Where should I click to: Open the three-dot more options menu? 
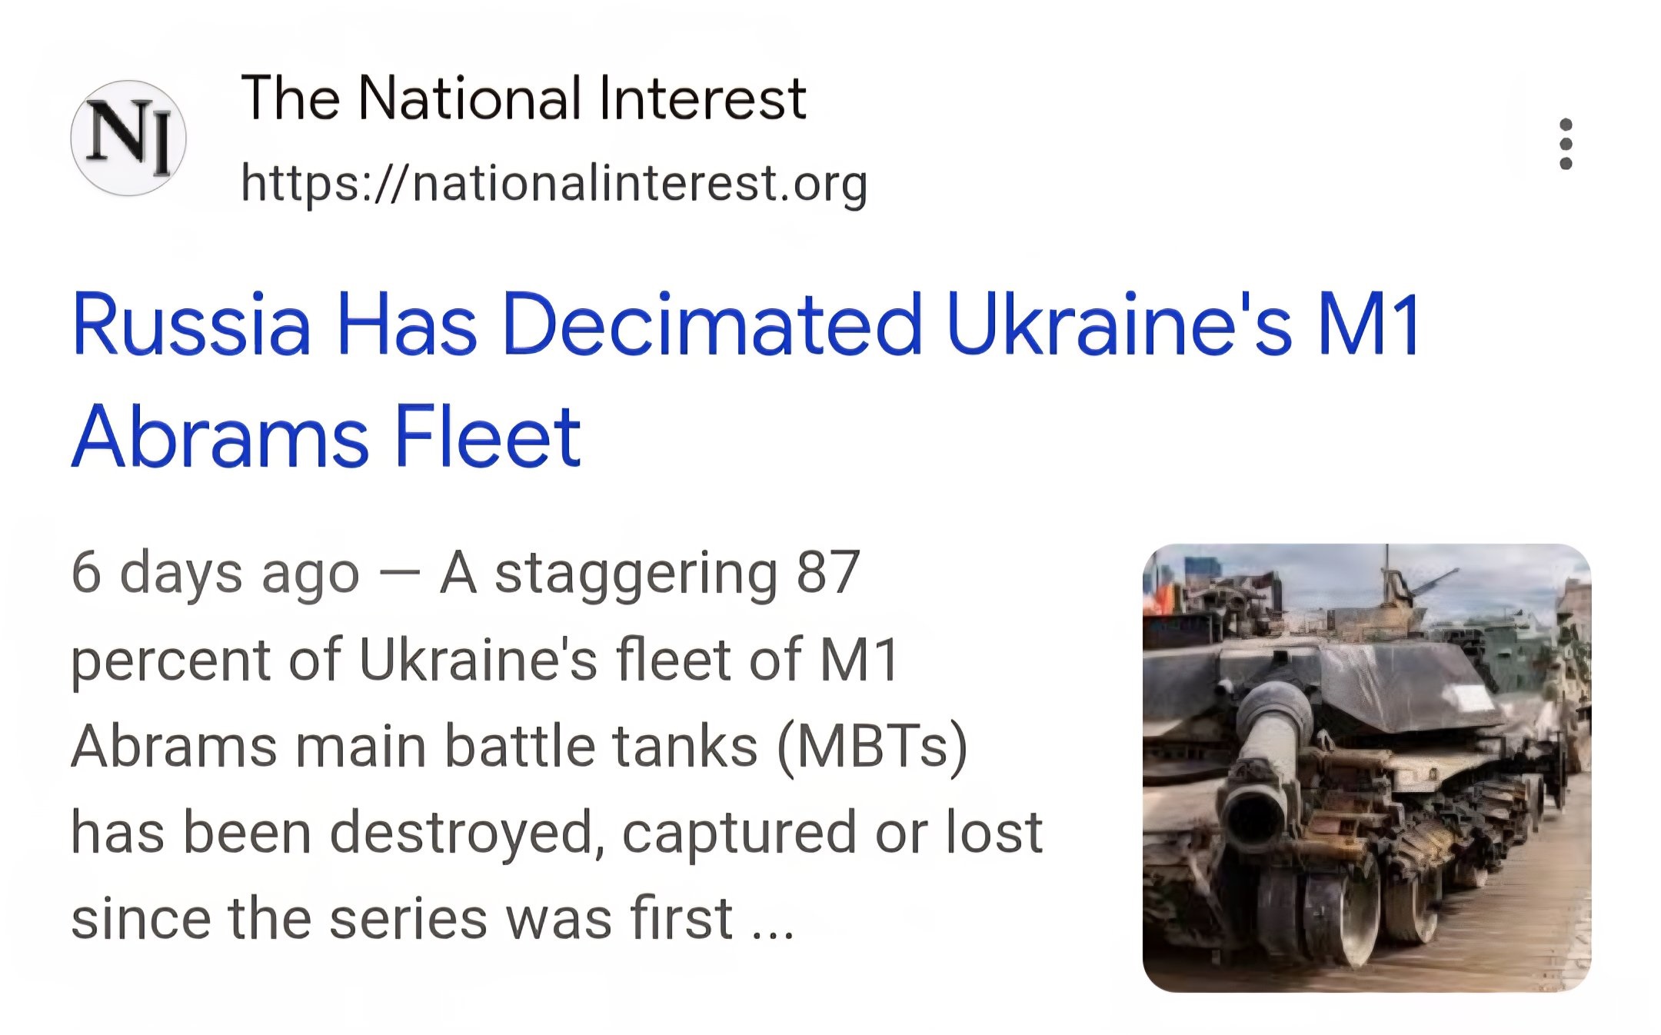tap(1566, 144)
